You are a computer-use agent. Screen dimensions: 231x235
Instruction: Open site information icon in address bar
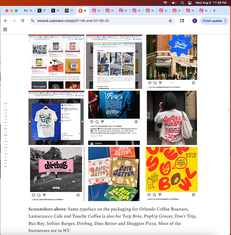[33, 21]
